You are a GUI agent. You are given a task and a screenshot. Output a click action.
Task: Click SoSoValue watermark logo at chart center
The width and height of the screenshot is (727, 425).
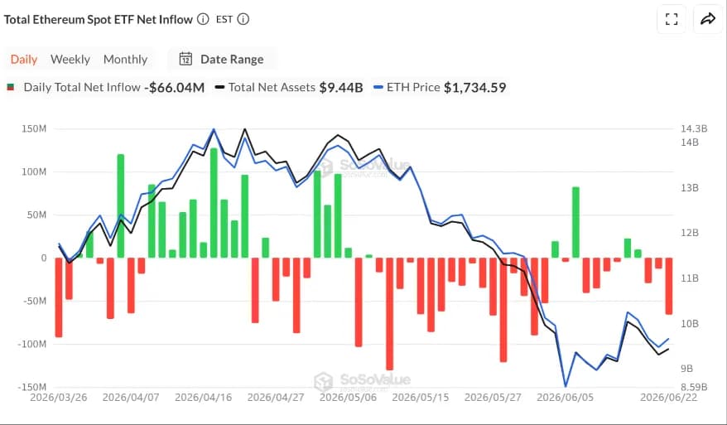point(325,167)
